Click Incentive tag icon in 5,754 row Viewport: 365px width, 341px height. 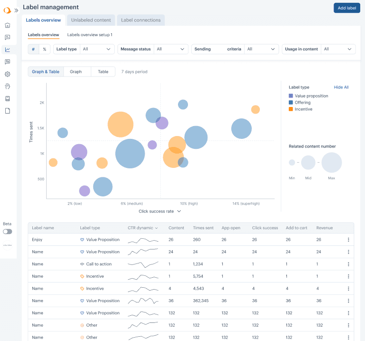tap(82, 276)
